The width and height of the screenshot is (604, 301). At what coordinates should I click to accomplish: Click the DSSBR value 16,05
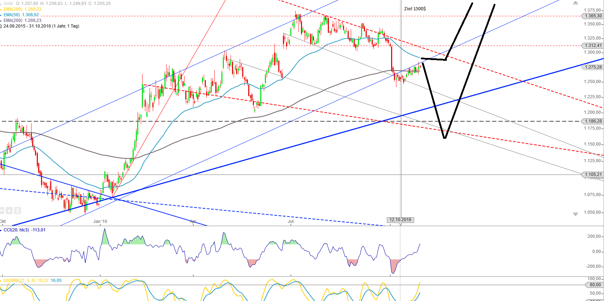pos(56,281)
